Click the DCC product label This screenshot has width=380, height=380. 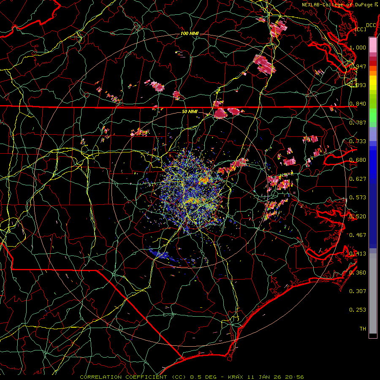(371, 25)
